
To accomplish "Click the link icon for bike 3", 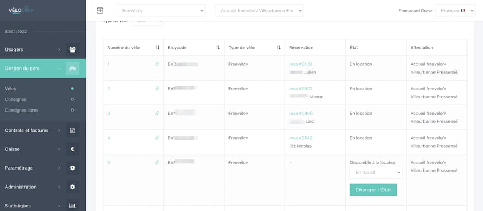I will [157, 113].
